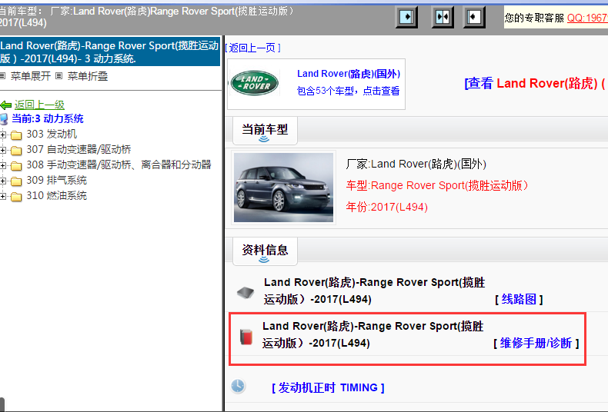Viewport: 608px width, 412px height.
Task: Click the Land Rover logo
Action: coord(255,83)
